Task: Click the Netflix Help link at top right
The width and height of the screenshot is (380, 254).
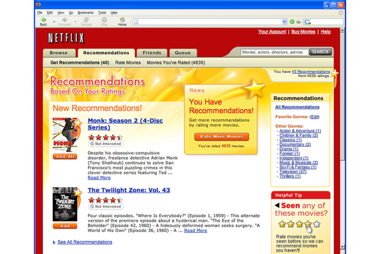Action: (x=326, y=32)
